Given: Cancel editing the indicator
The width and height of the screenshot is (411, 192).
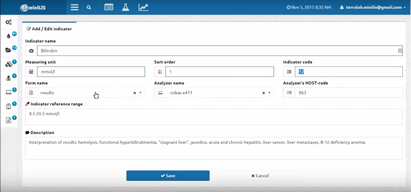Looking at the screenshot, I should point(260,176).
